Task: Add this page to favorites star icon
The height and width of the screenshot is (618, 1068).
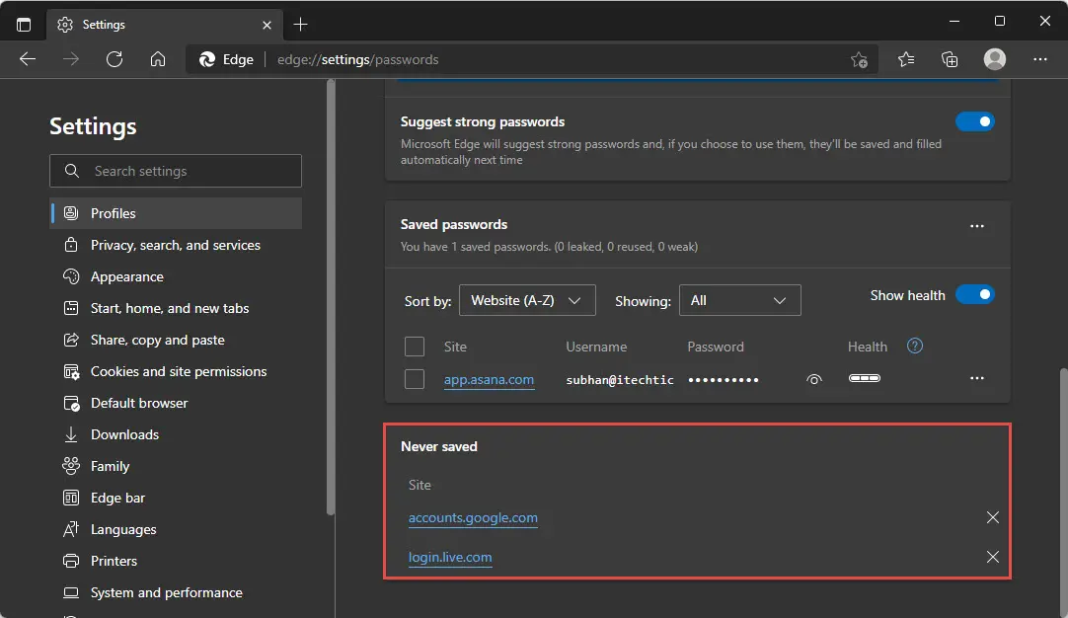Action: coord(859,60)
